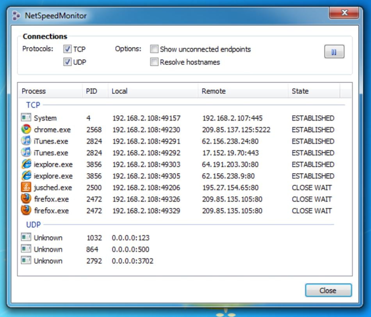
Task: Click the Chrome icon for chrome.exe
Action: pos(26,129)
